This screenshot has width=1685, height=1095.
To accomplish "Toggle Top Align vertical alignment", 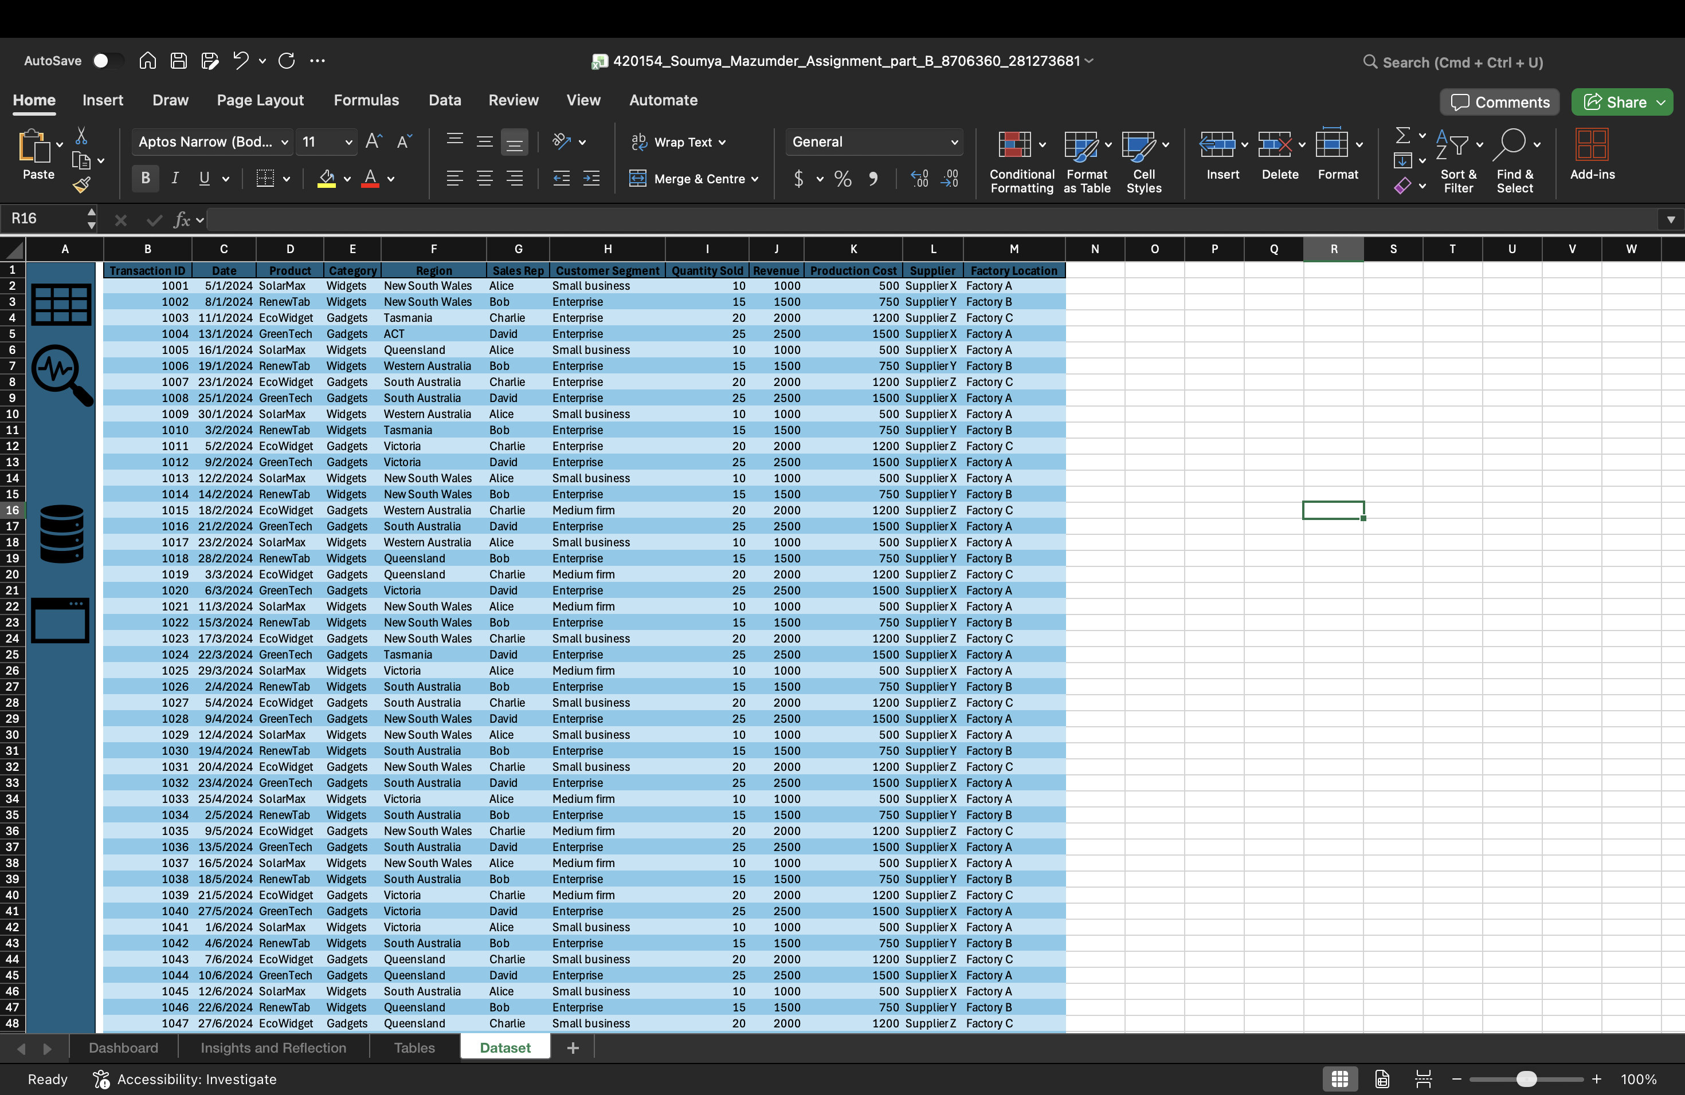I will [x=454, y=141].
